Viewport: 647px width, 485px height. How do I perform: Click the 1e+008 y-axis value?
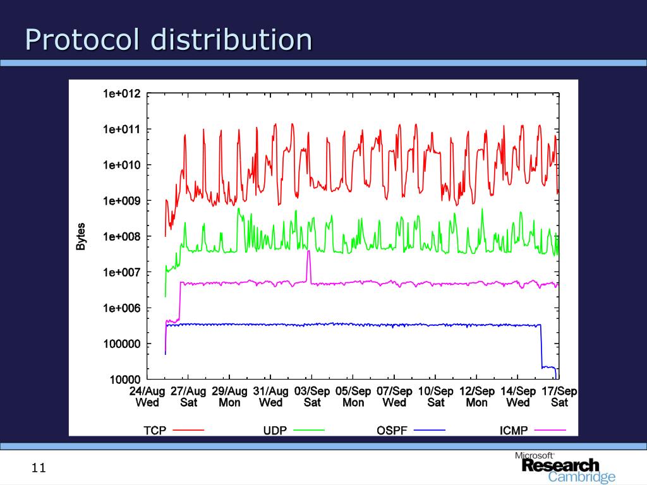[x=122, y=237]
